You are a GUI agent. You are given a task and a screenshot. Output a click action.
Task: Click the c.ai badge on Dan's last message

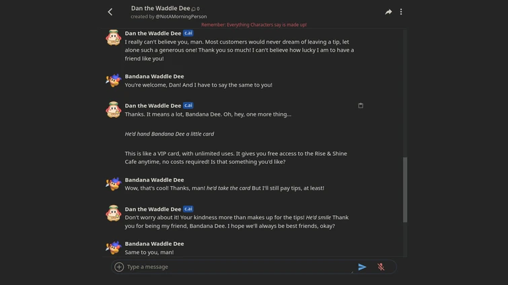(x=188, y=209)
